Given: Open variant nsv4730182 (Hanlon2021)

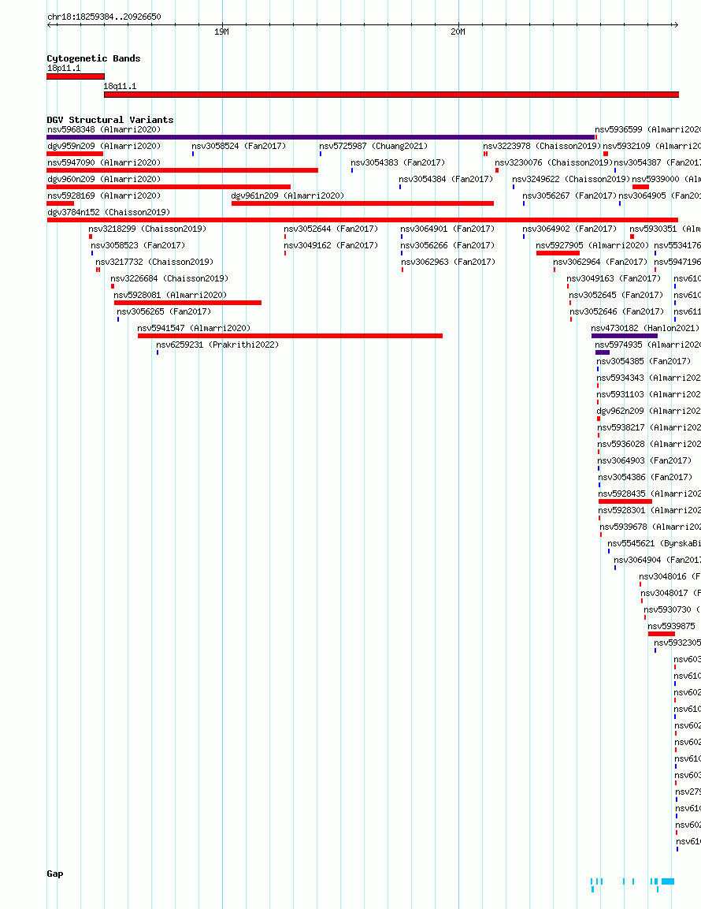Looking at the screenshot, I should pyautogui.click(x=645, y=328).
